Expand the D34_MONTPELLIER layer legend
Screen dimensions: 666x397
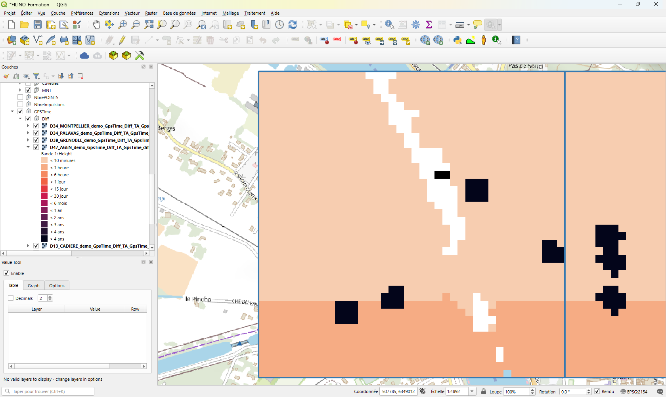(x=28, y=126)
